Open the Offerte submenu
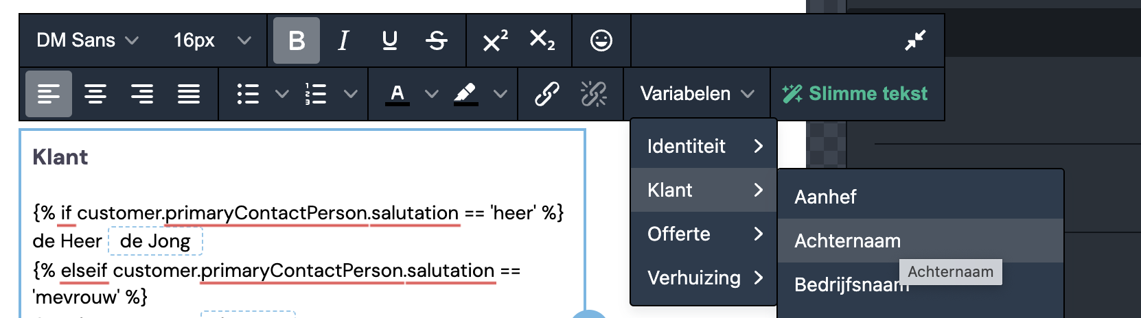The image size is (1141, 318). pyautogui.click(x=704, y=234)
